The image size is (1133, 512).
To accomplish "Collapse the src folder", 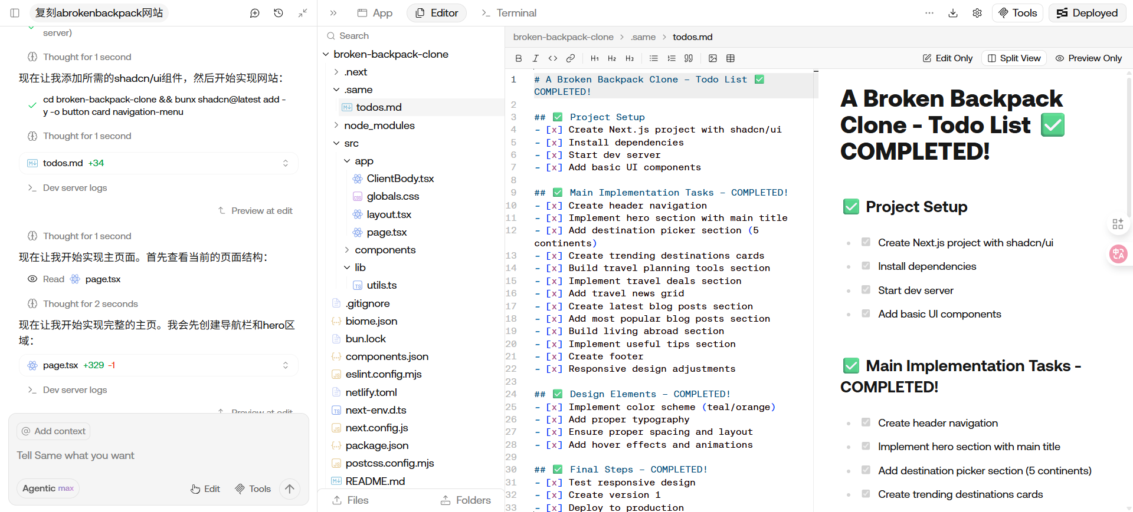I will click(x=351, y=143).
